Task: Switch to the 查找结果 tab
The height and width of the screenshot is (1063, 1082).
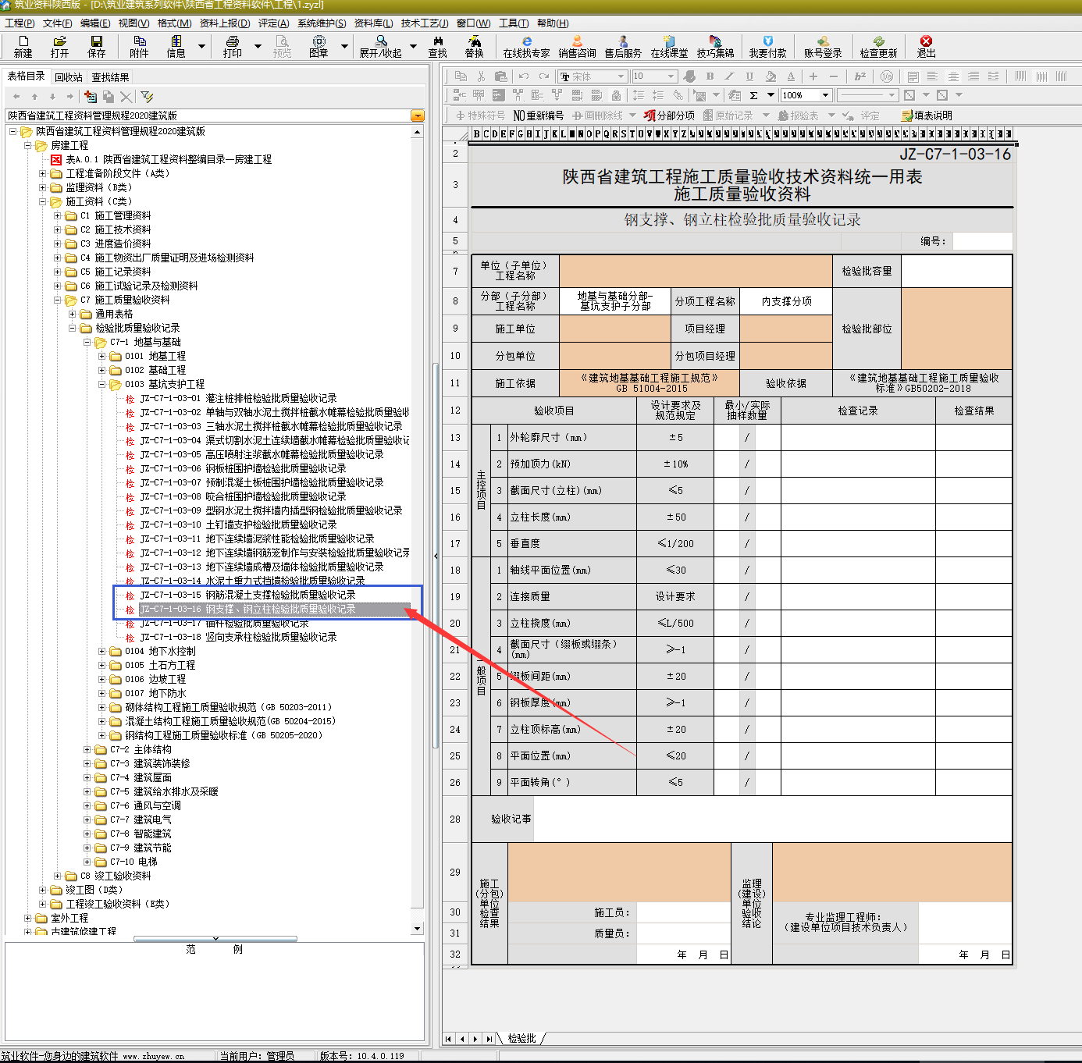Action: [x=110, y=77]
